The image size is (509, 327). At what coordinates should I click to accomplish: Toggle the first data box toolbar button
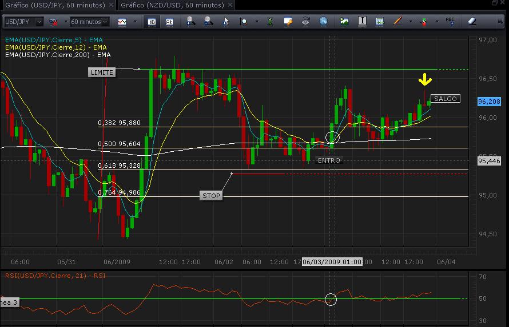click(x=152, y=22)
